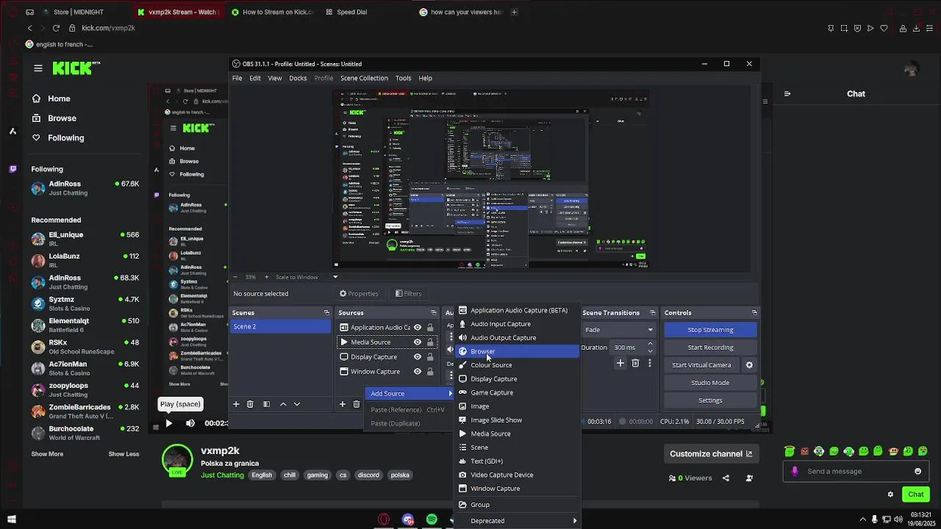Viewport: 941px width, 529px height.
Task: Toggle visibility of Media Source
Action: (x=418, y=342)
